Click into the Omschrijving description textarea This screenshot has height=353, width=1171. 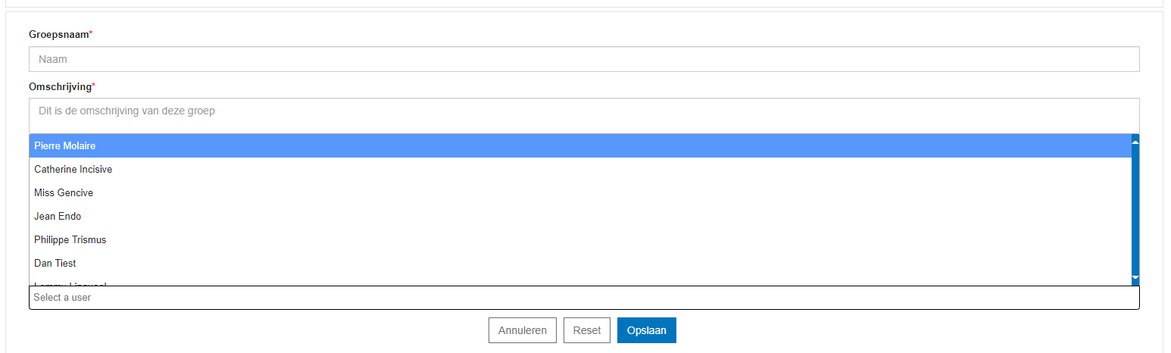coord(583,115)
